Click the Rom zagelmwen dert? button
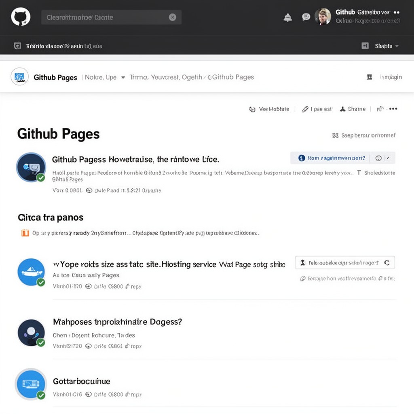 pyautogui.click(x=330, y=158)
